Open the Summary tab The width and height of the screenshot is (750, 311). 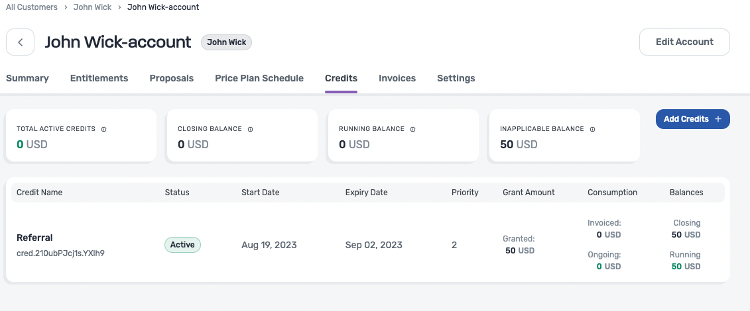(27, 78)
